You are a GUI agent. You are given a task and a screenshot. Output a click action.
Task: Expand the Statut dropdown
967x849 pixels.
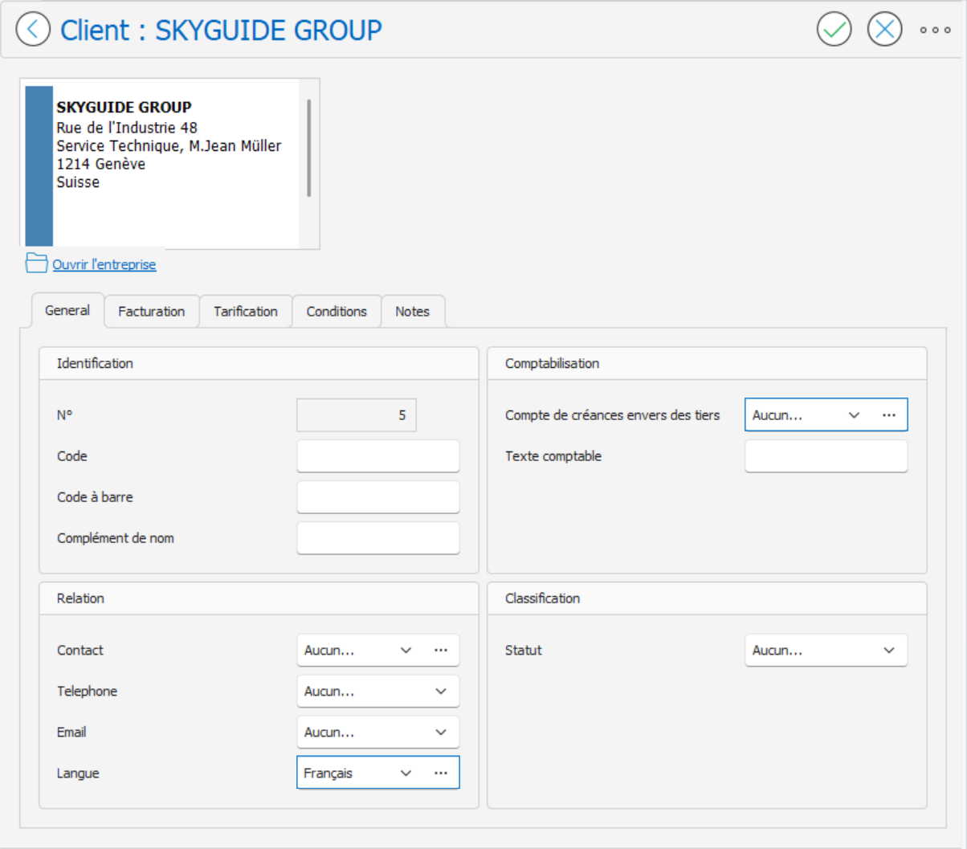(x=888, y=650)
